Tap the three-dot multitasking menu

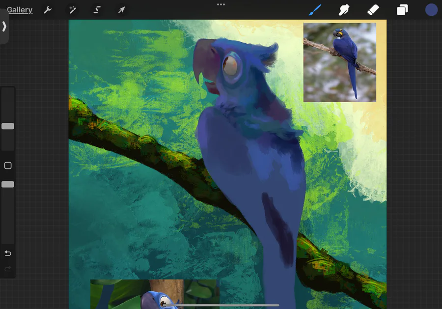tap(221, 4)
